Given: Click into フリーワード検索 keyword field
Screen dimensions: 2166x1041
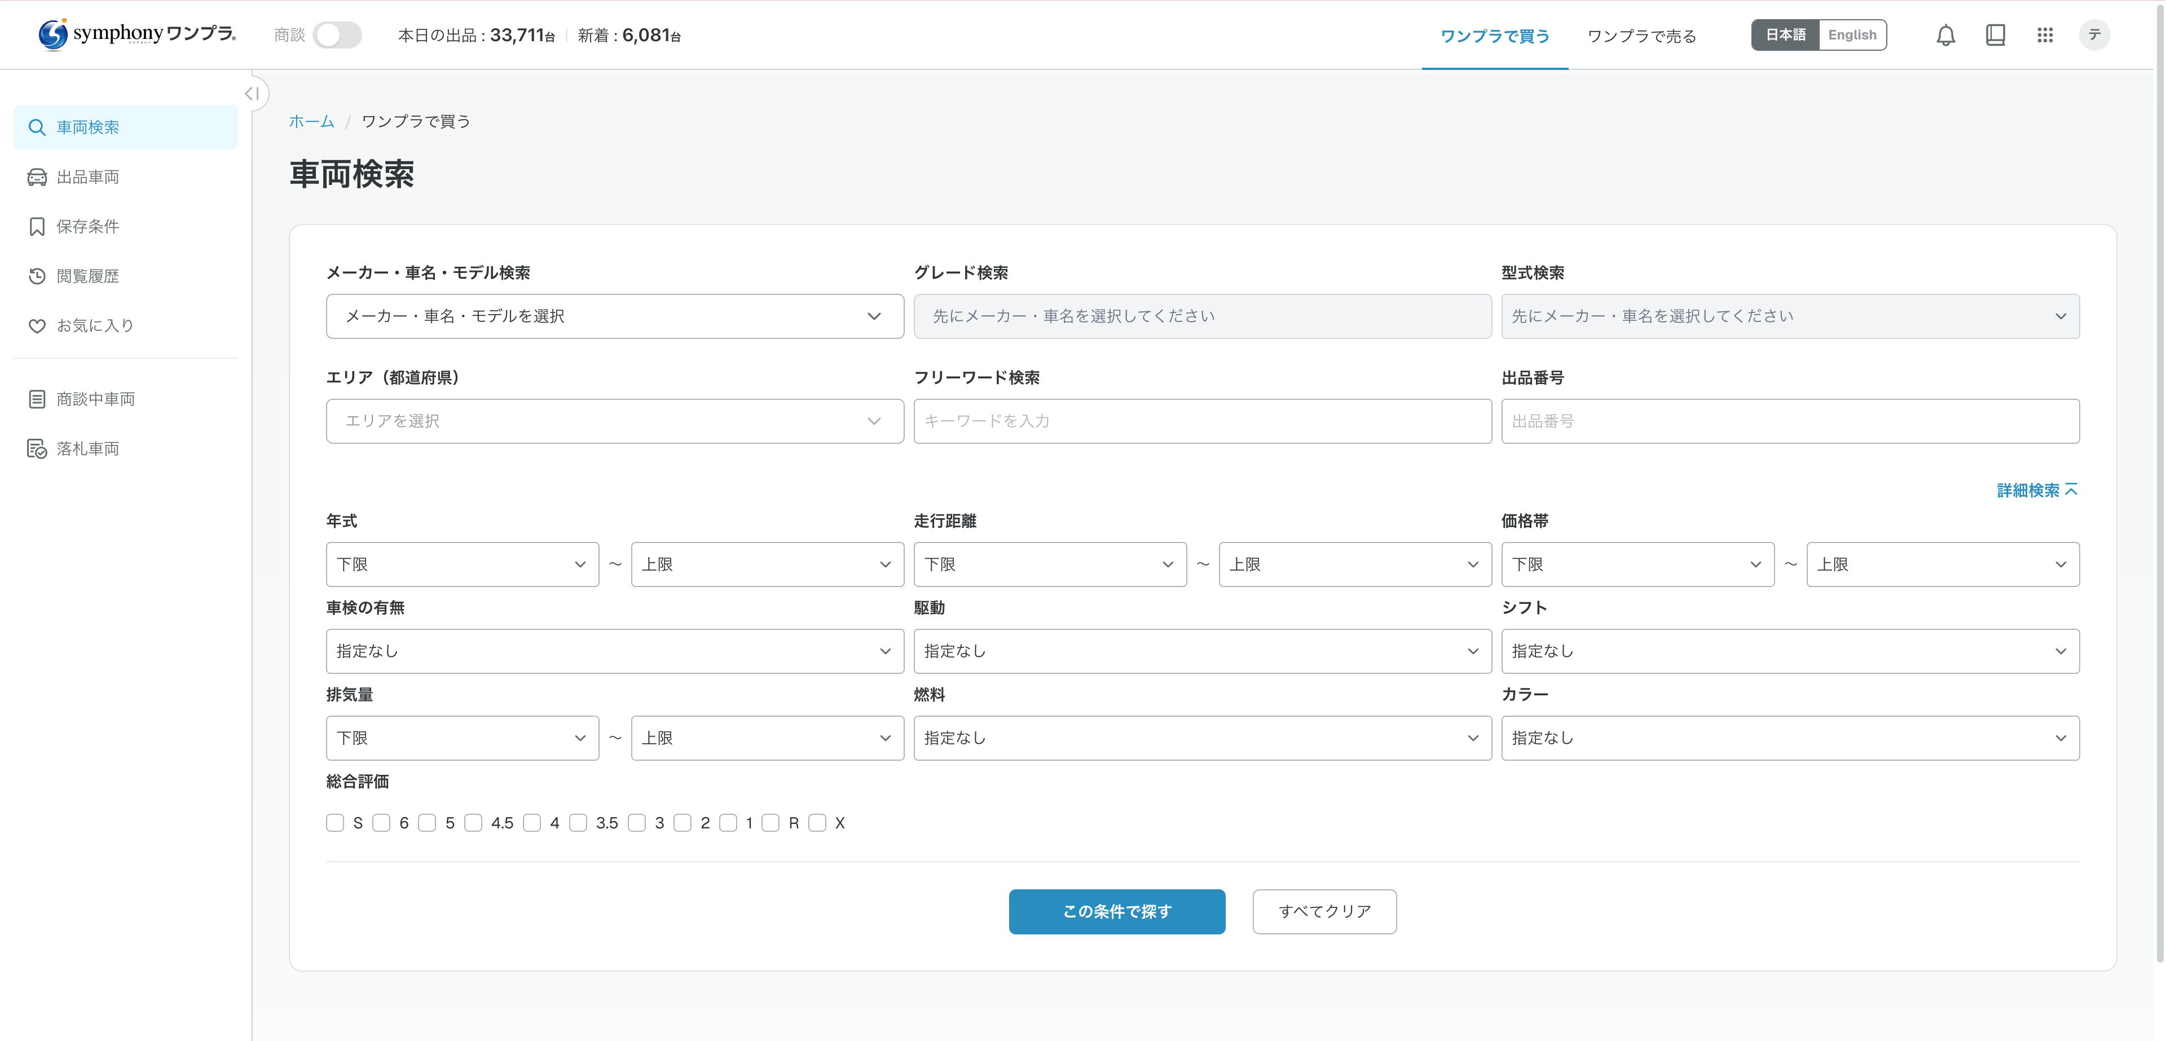Looking at the screenshot, I should click(1201, 421).
